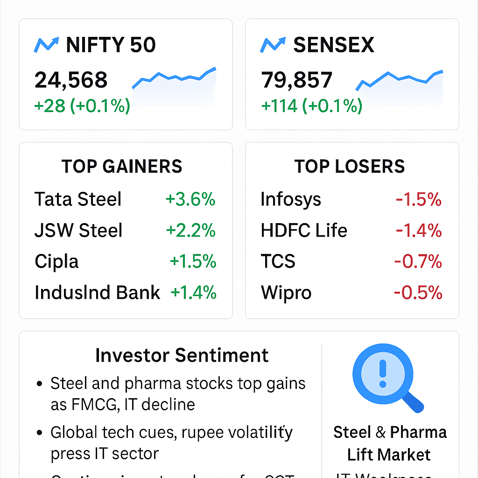Click the Top Gainers heading
Image resolution: width=478 pixels, height=478 pixels.
pos(122,167)
